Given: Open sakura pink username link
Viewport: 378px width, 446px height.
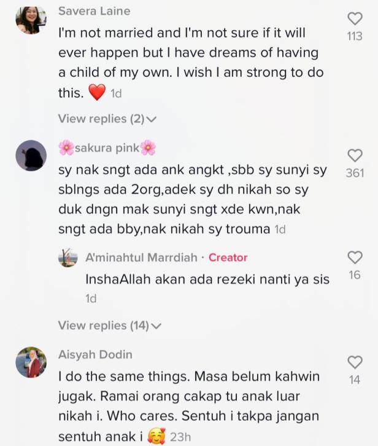Looking at the screenshot, I should point(107,148).
